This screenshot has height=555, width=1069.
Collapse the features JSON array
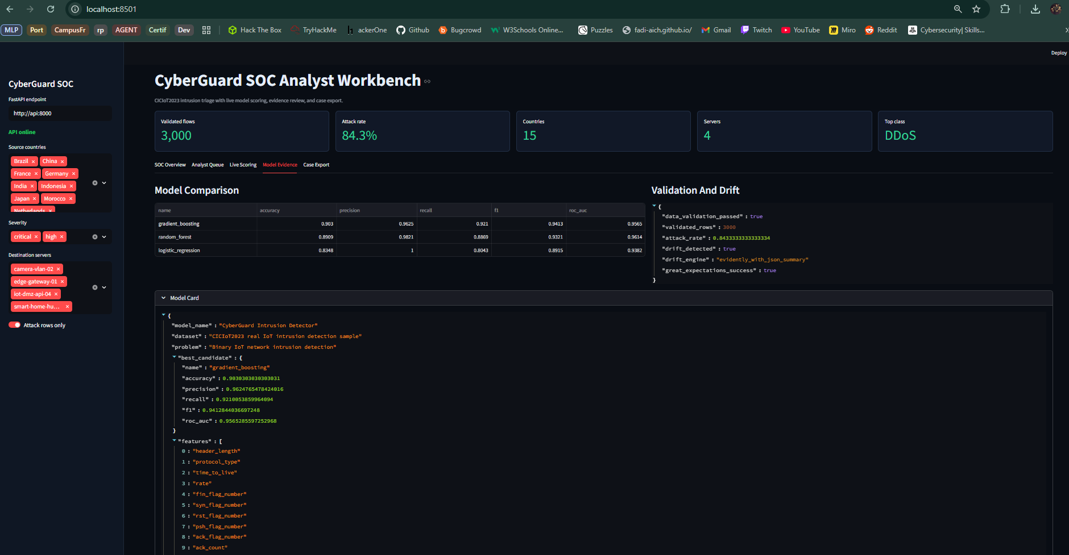[x=174, y=441]
